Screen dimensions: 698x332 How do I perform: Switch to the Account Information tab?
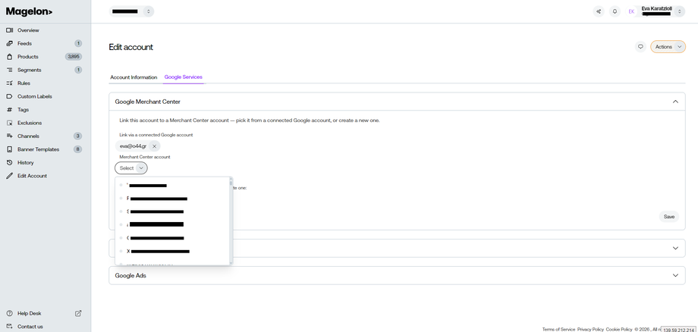134,77
